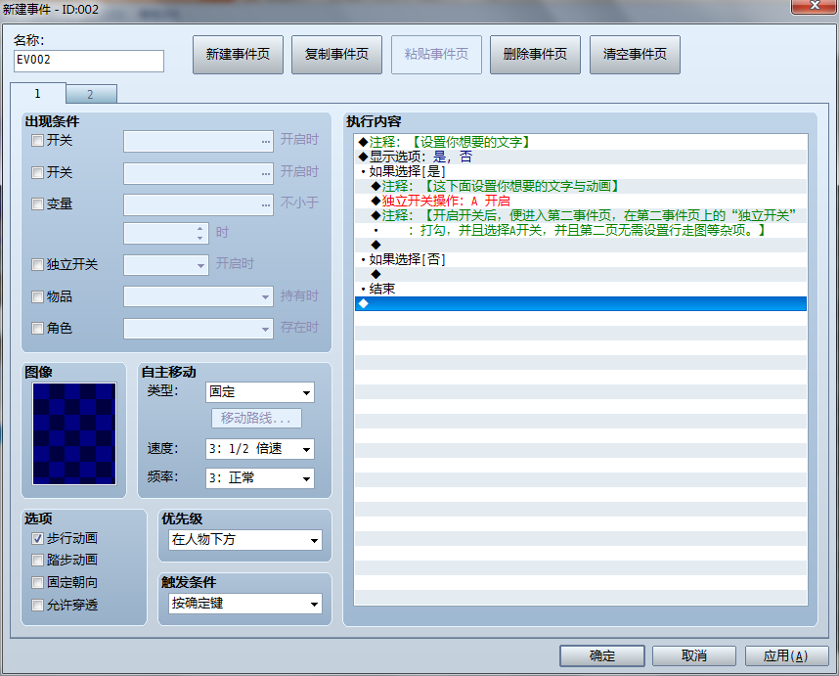Click the ellipsis on 变量 field

pos(266,205)
